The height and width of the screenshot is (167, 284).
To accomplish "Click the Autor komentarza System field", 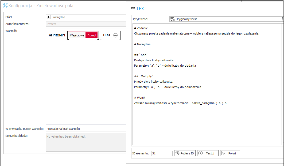I will coord(85,24).
